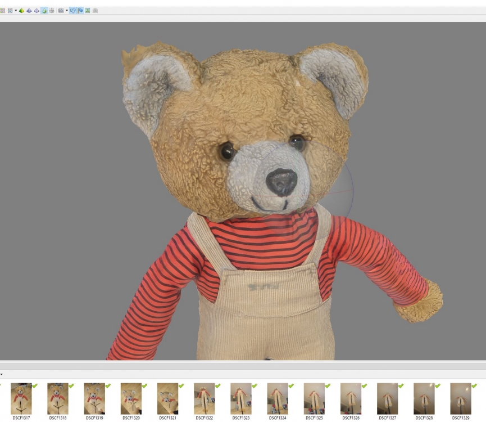Select photo thumbnail DSCF1317
The height and width of the screenshot is (422, 486).
(21, 398)
